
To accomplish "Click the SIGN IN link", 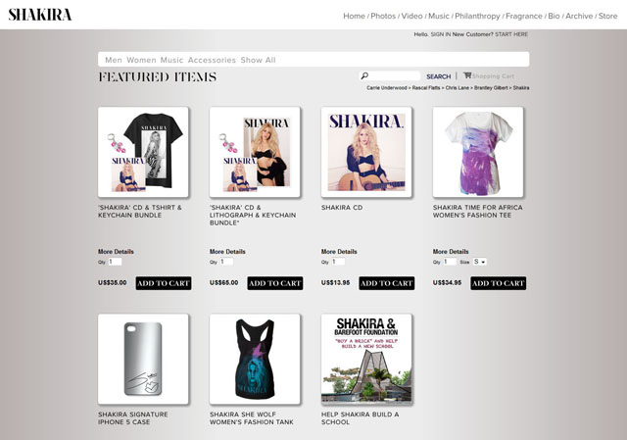I will (441, 34).
